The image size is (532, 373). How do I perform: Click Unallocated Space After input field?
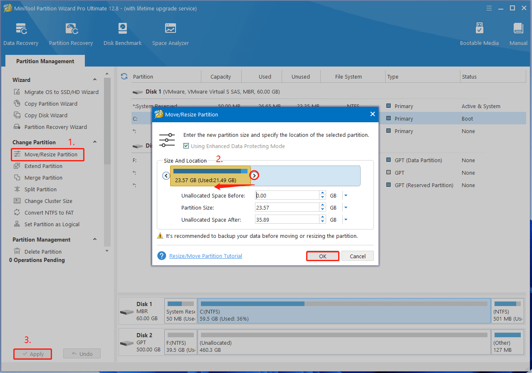pos(287,220)
